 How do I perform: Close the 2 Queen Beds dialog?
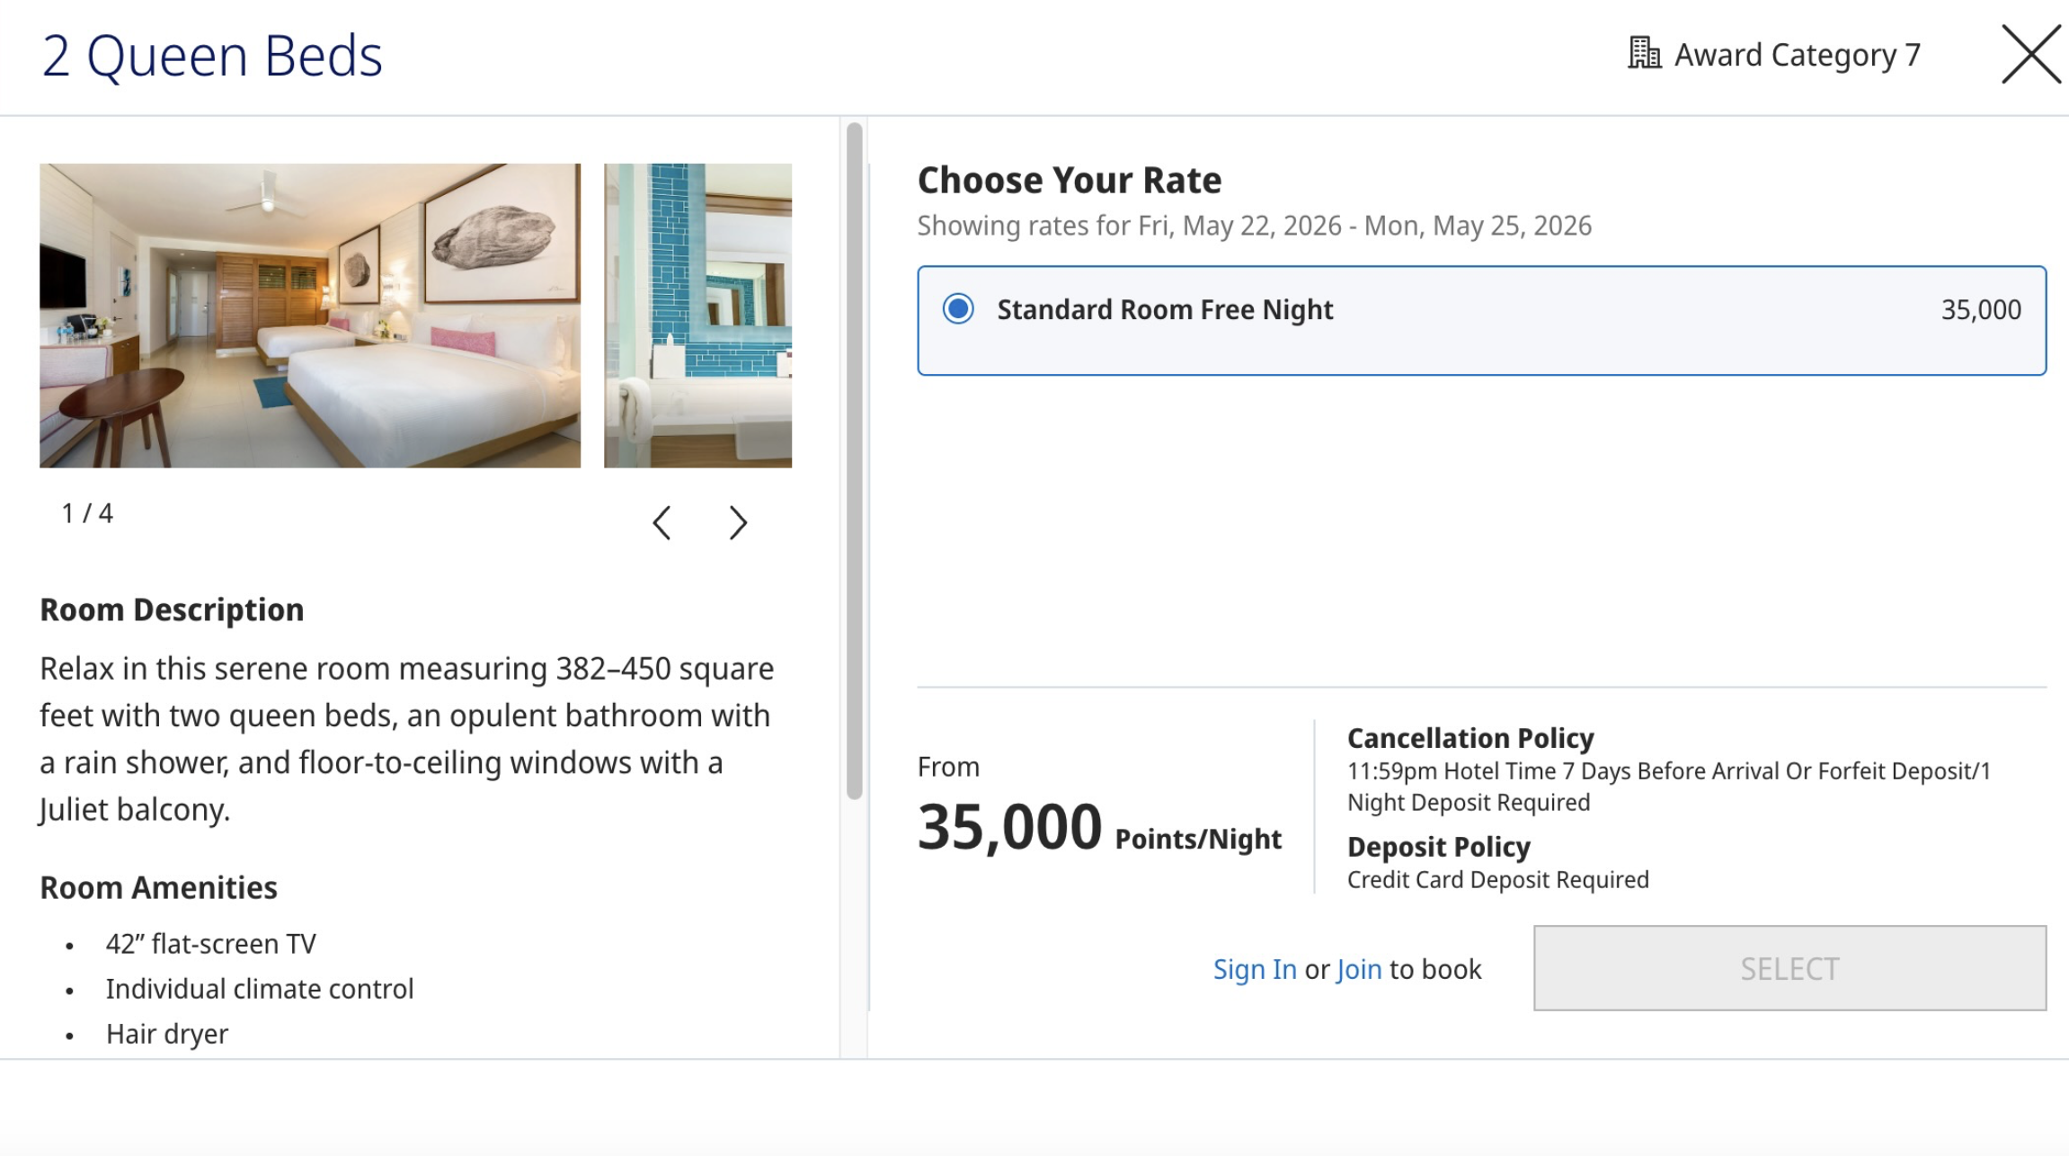point(2030,55)
